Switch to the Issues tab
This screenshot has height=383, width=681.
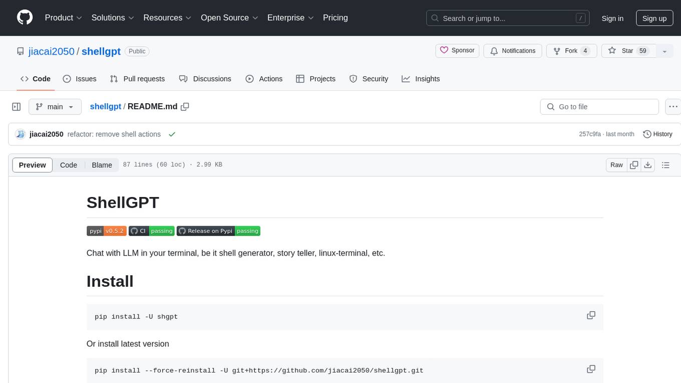point(80,79)
